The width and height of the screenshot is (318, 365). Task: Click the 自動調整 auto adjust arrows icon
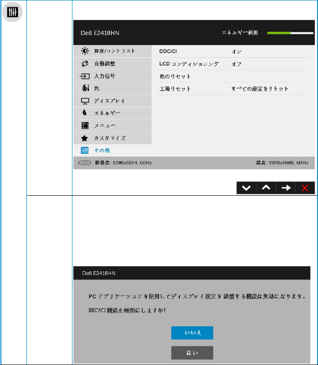(x=85, y=64)
